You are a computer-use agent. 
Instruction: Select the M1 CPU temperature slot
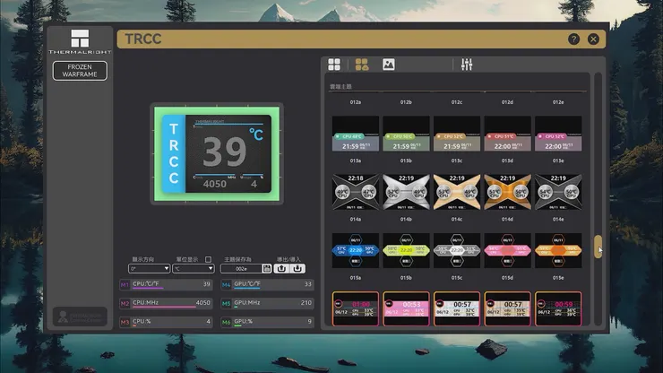tap(125, 285)
